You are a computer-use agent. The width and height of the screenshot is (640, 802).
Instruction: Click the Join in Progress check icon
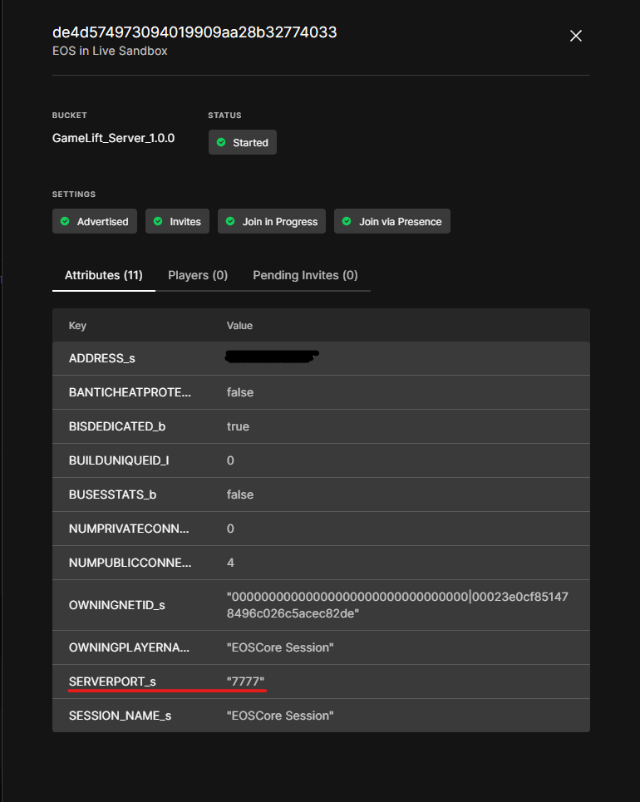230,222
